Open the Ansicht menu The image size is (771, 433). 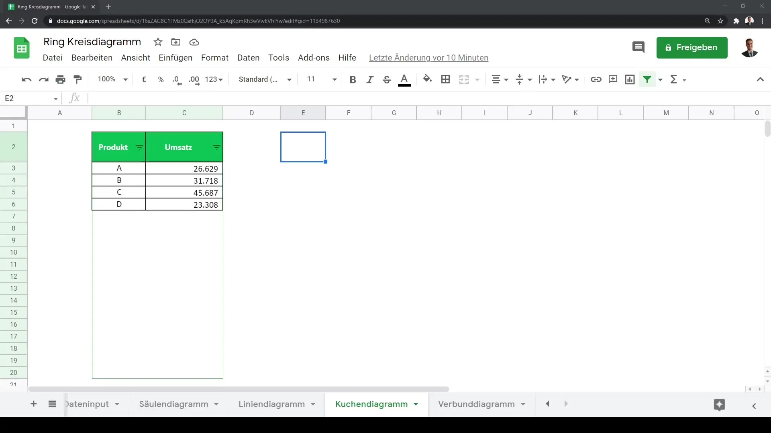tap(136, 58)
